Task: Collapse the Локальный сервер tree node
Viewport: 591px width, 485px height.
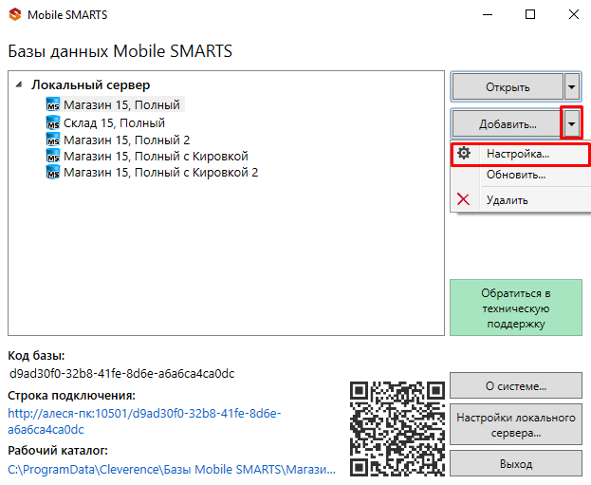Action: [x=19, y=84]
